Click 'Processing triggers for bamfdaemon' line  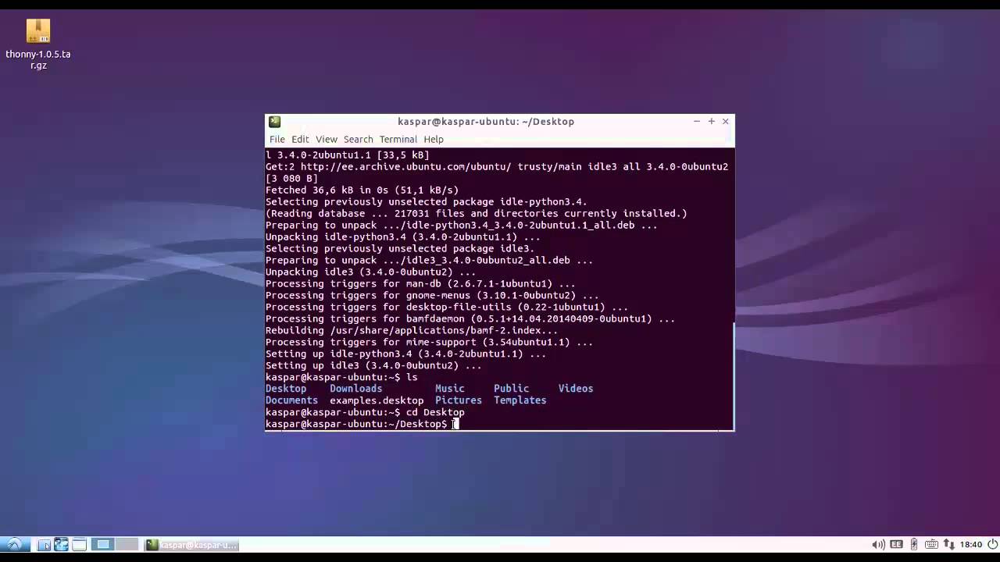pos(470,319)
